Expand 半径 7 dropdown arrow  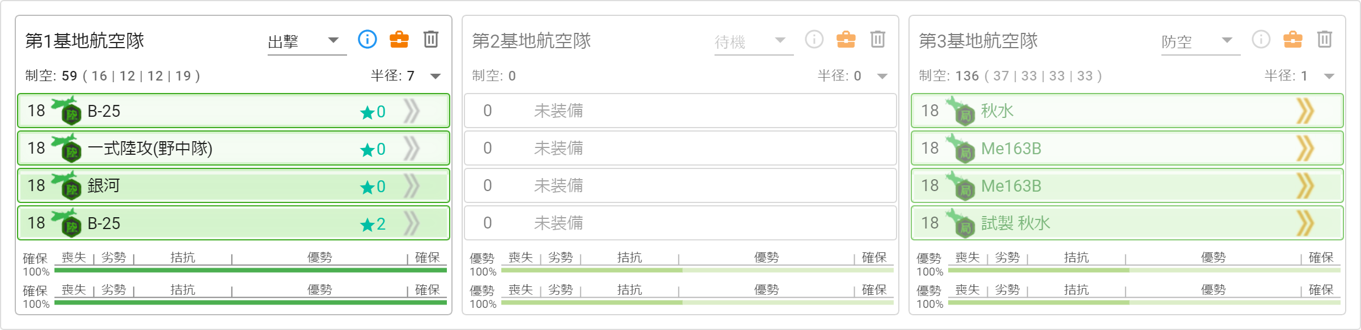point(436,76)
